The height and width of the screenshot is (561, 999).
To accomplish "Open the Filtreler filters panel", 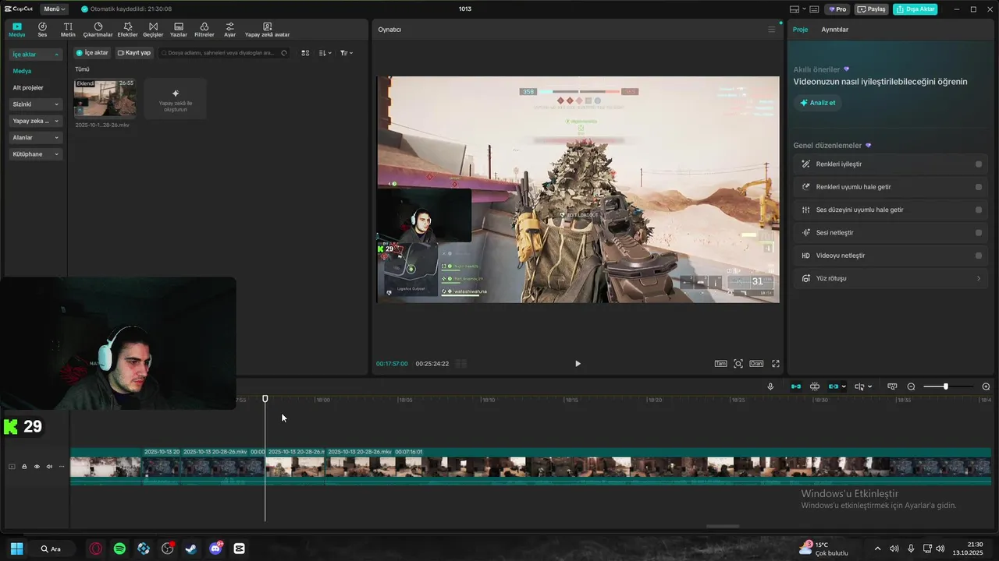I will click(x=204, y=30).
